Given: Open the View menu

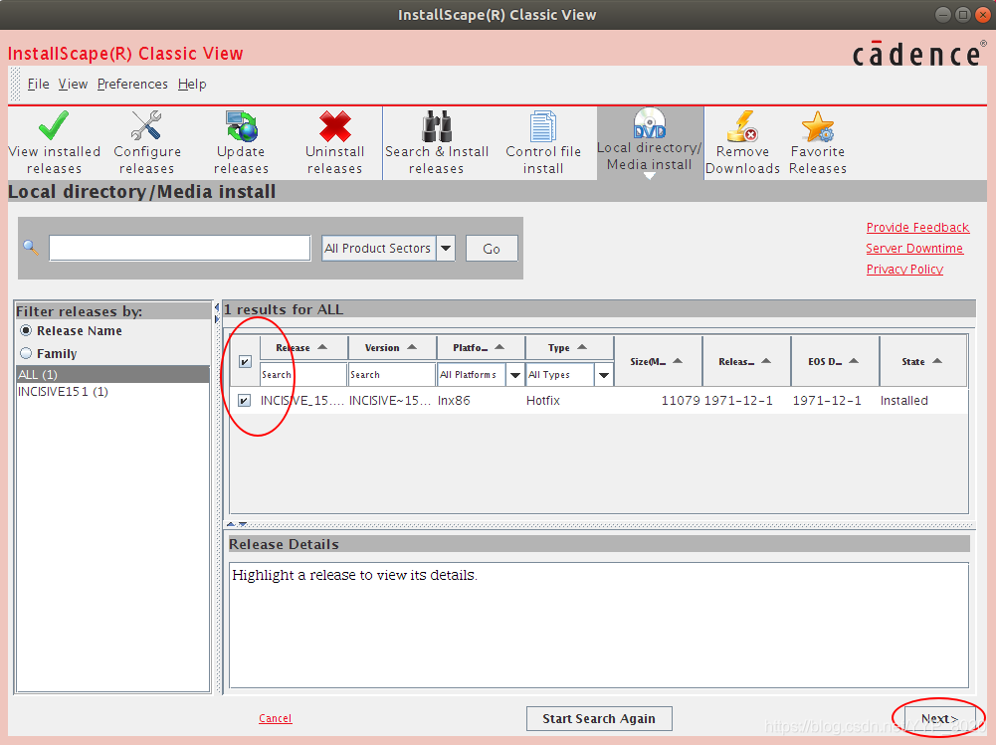Looking at the screenshot, I should point(73,84).
